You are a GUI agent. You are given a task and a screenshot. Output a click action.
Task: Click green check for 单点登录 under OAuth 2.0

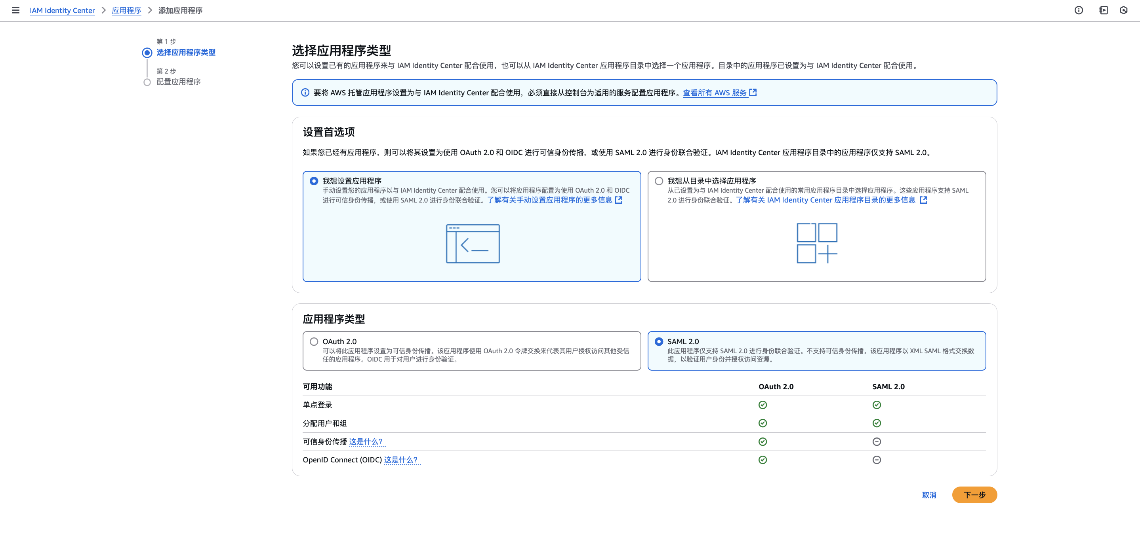click(763, 405)
